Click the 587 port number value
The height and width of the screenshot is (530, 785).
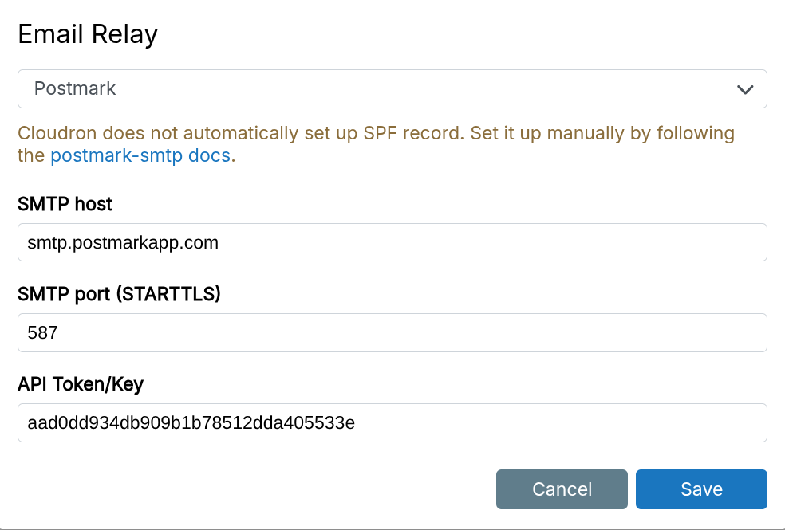[42, 332]
